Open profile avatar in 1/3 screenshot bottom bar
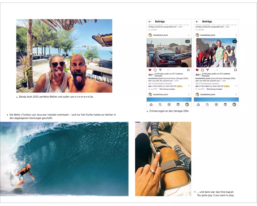 [x=187, y=105]
